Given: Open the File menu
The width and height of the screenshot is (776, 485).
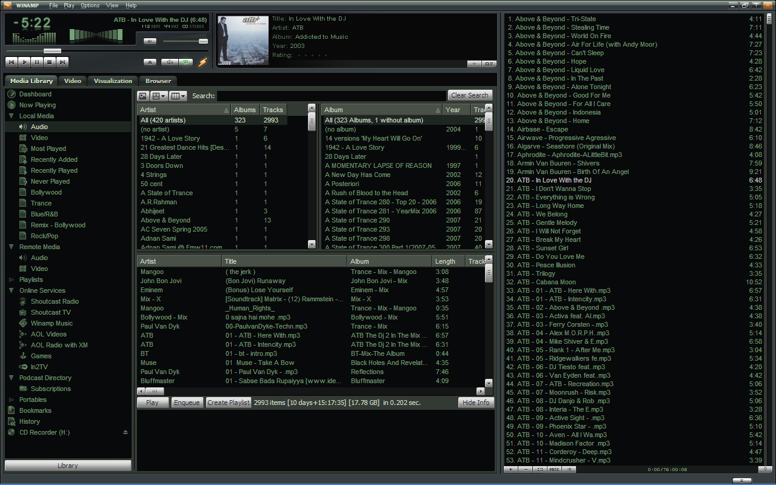Looking at the screenshot, I should click(53, 5).
